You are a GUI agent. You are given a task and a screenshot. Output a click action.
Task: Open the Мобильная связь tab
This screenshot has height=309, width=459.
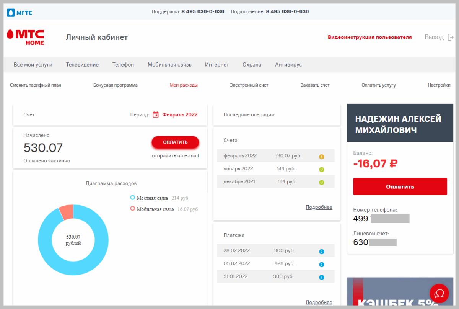pos(169,65)
